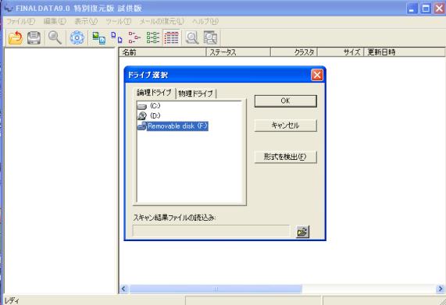
Task: Select drive (C:) in the list
Action: pyautogui.click(x=149, y=106)
